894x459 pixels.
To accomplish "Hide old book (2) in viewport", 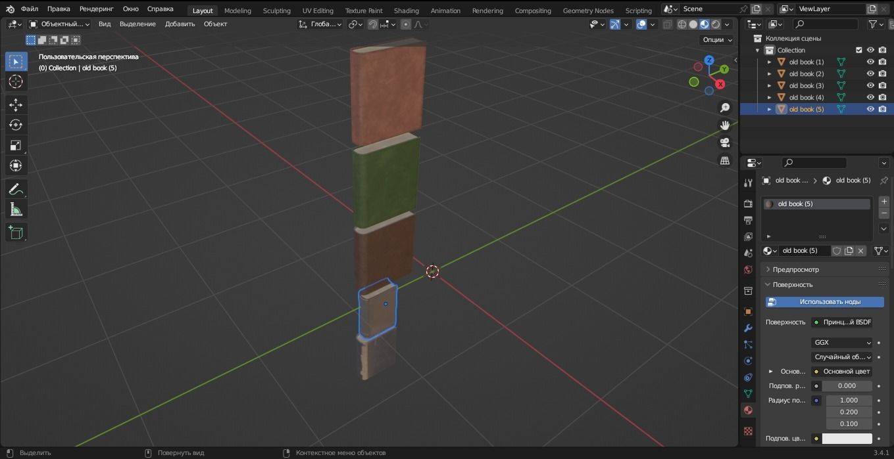I will (870, 74).
